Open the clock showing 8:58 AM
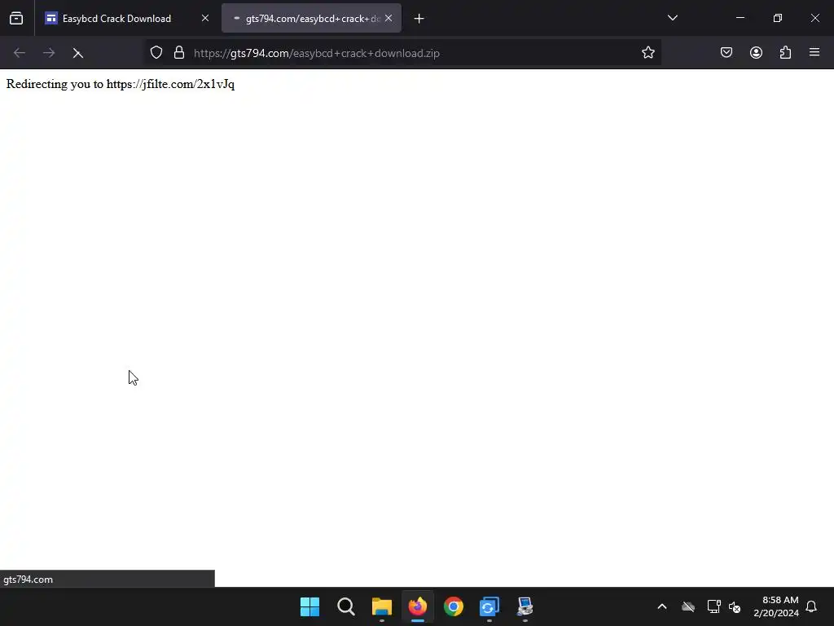 776,606
